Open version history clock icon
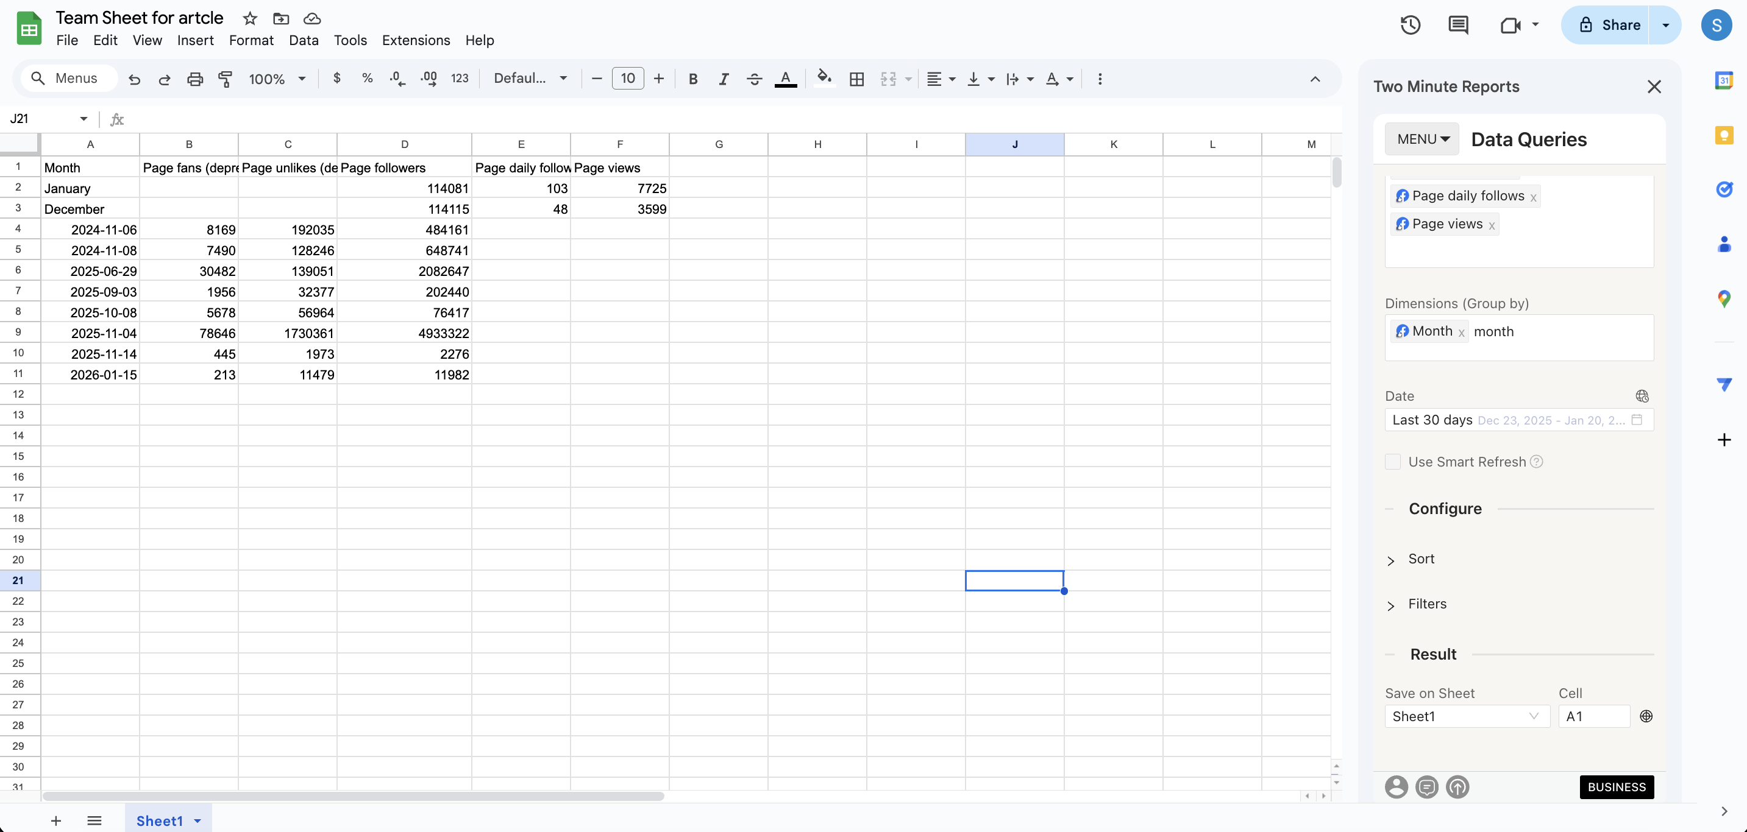This screenshot has height=832, width=1747. 1410,25
